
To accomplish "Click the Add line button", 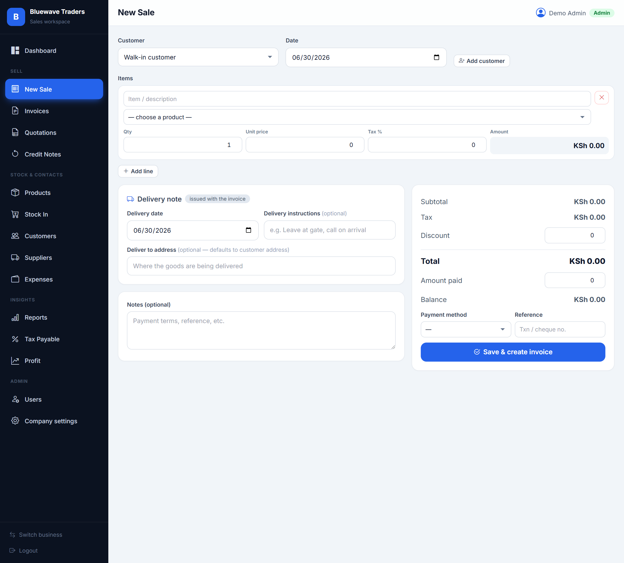I will point(138,171).
